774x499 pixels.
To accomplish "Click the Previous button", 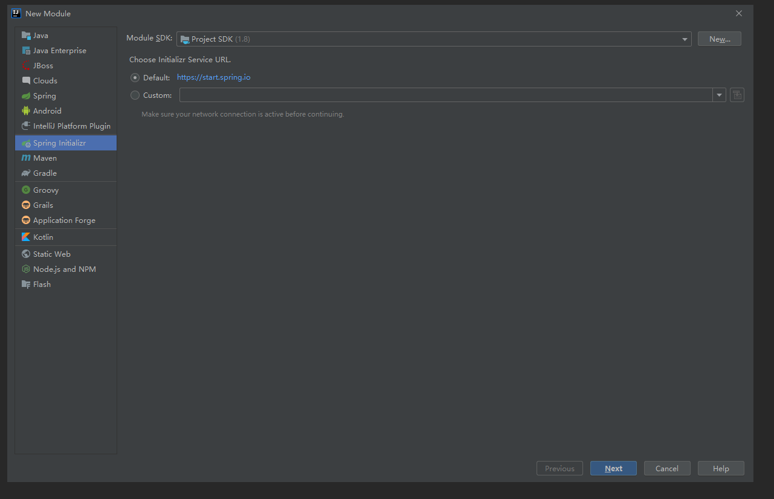I will (560, 468).
